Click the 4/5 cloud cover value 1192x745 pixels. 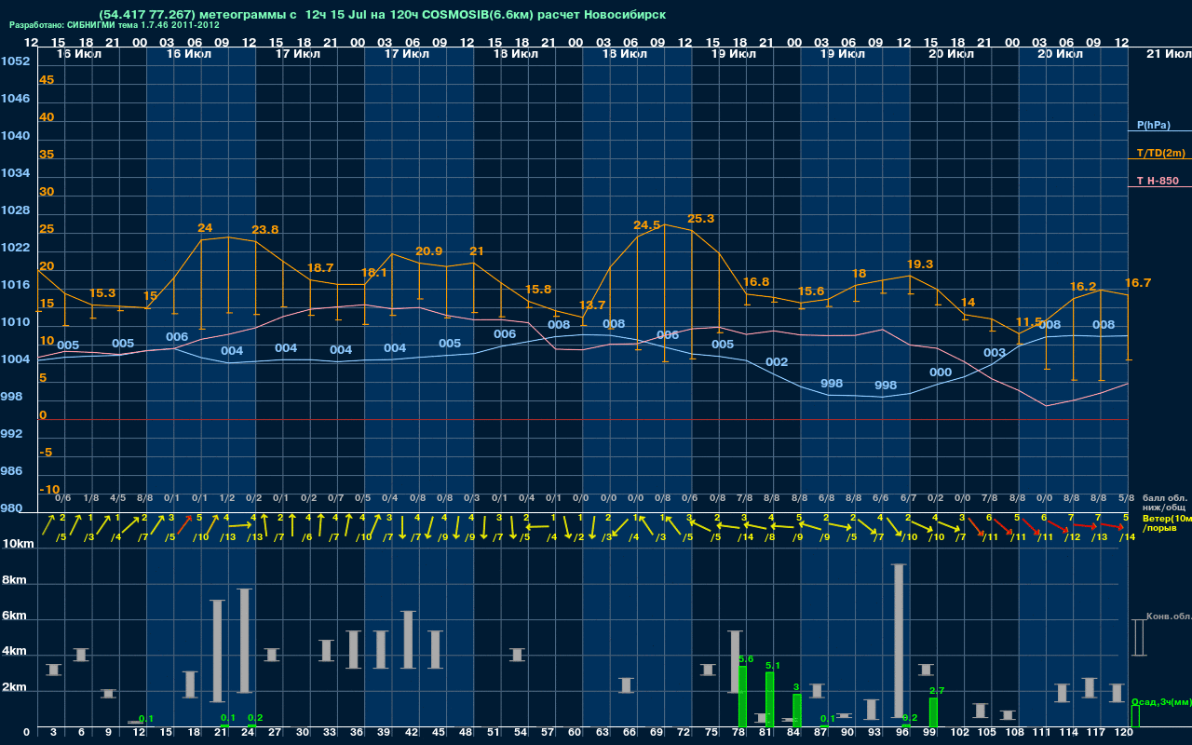pyautogui.click(x=118, y=498)
